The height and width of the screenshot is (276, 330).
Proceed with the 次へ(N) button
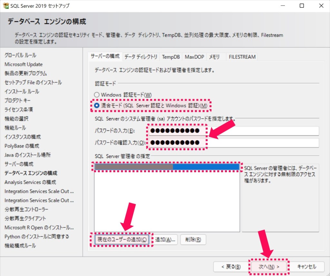[269, 267]
